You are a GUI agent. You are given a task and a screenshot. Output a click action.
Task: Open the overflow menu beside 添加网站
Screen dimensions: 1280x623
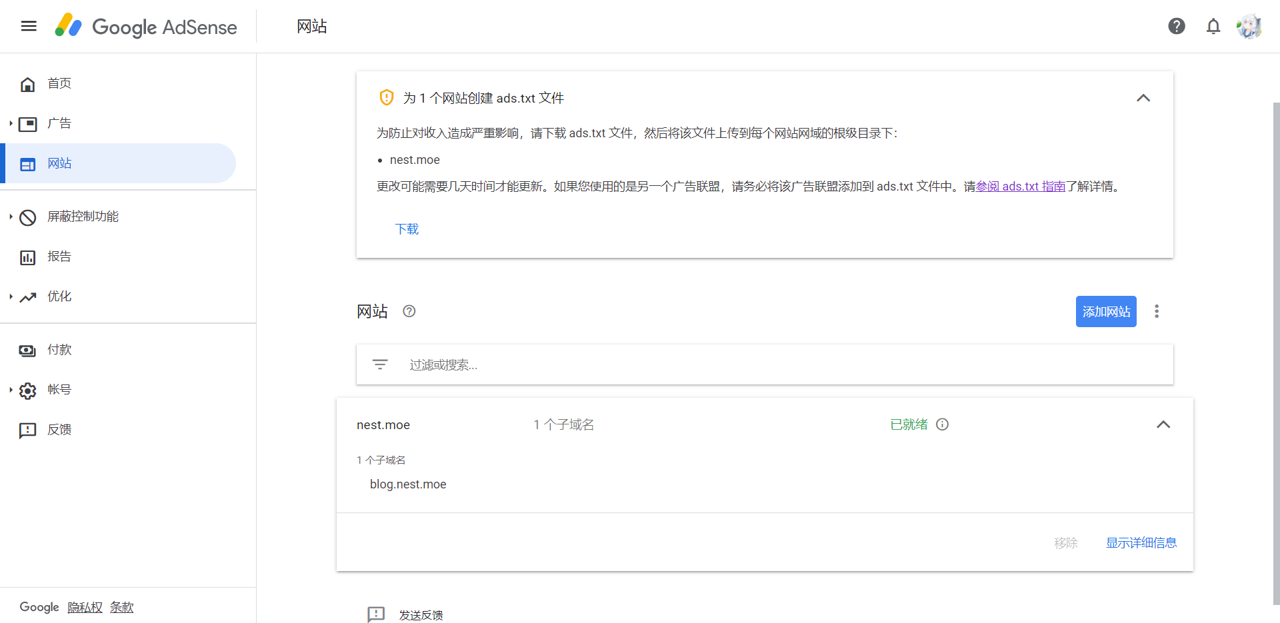(x=1157, y=311)
